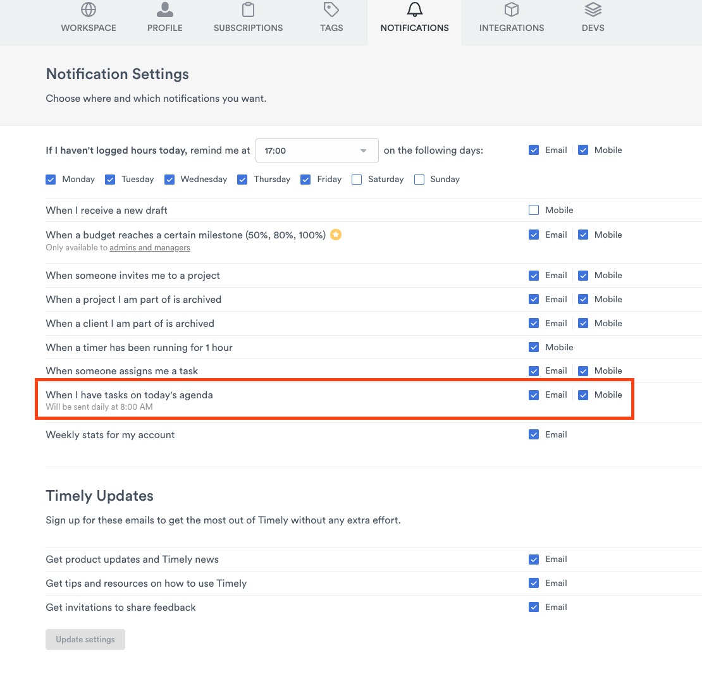Open the INTEGRATIONS tab label
The height and width of the screenshot is (679, 702).
coord(511,28)
